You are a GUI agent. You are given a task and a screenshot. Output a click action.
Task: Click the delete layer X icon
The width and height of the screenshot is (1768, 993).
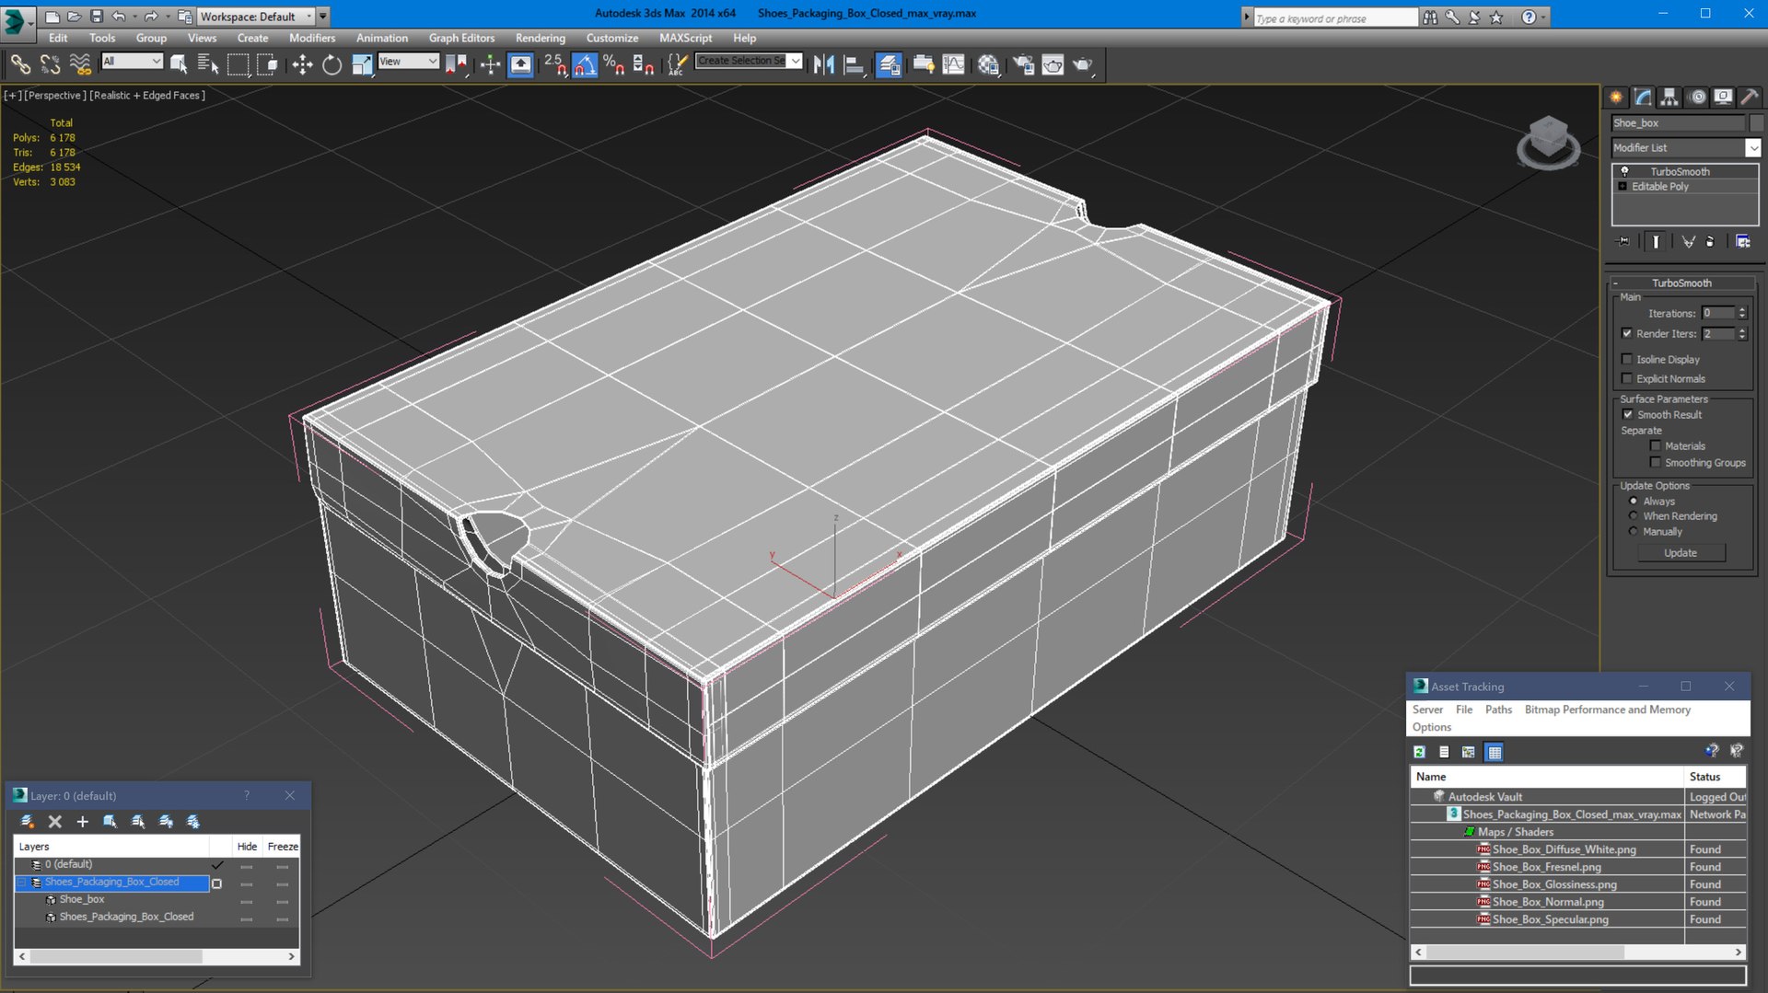pos(55,821)
